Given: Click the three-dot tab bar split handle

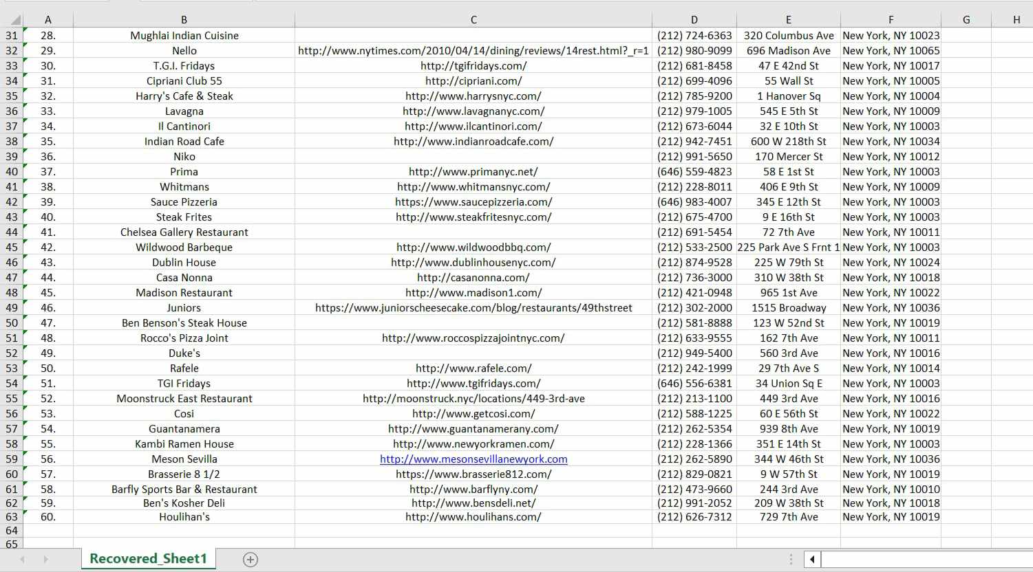Looking at the screenshot, I should (791, 560).
